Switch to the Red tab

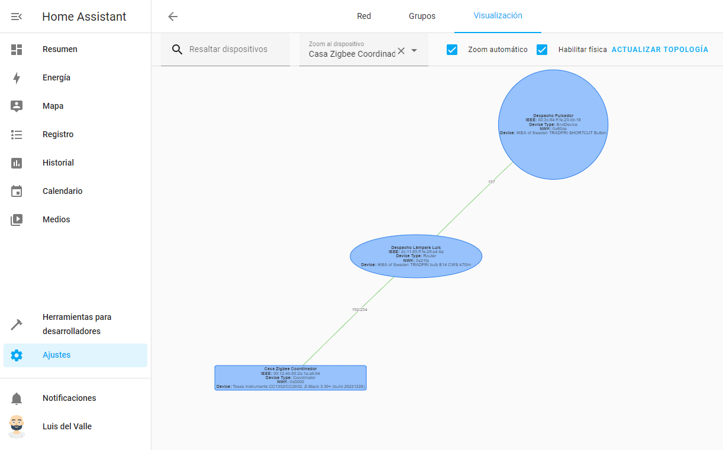(364, 17)
